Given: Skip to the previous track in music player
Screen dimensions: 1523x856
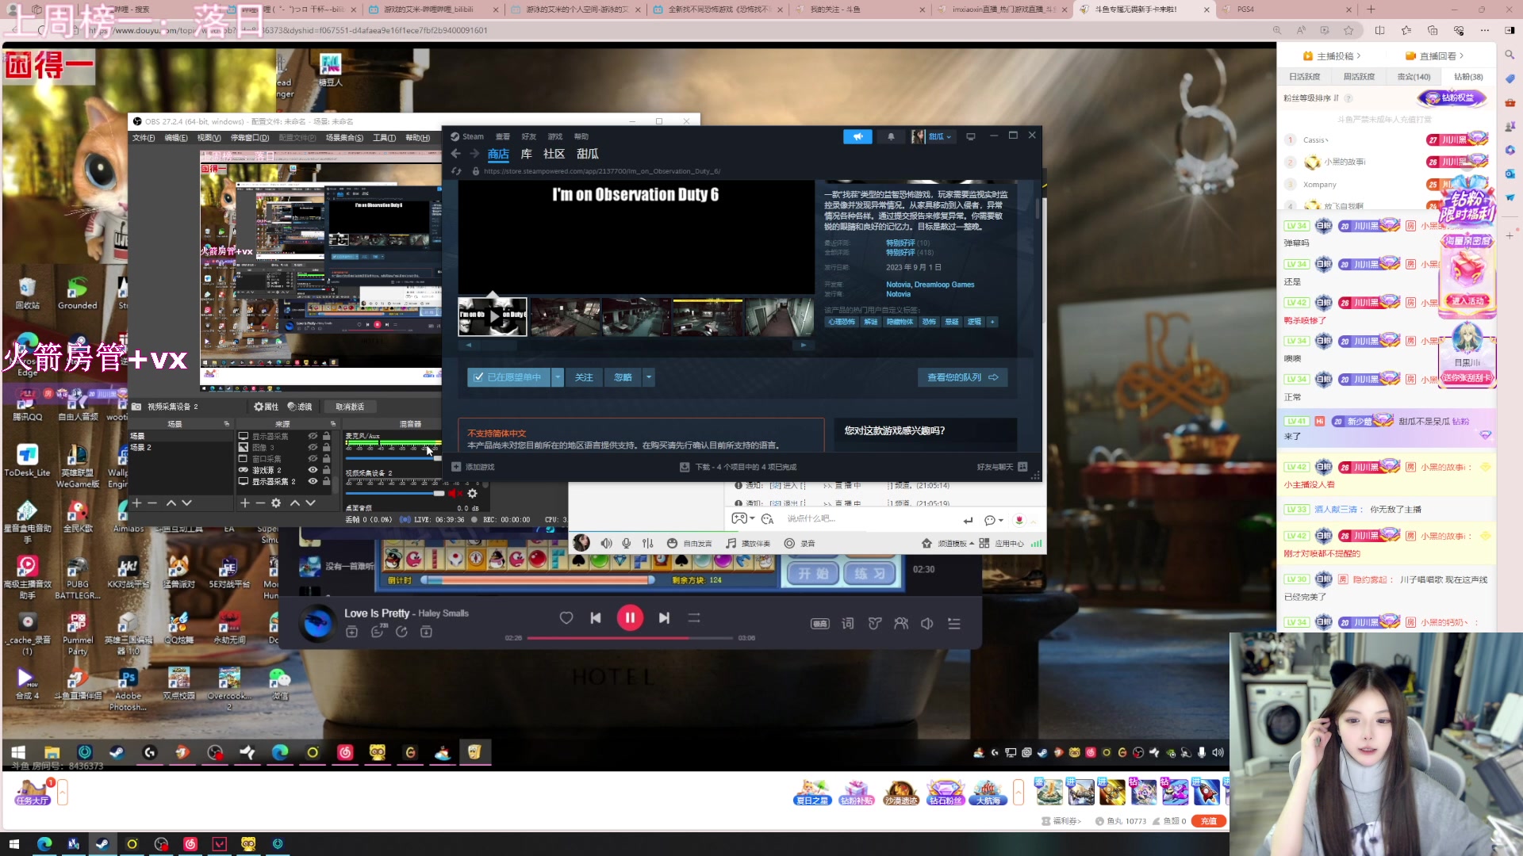Looking at the screenshot, I should [x=596, y=617].
